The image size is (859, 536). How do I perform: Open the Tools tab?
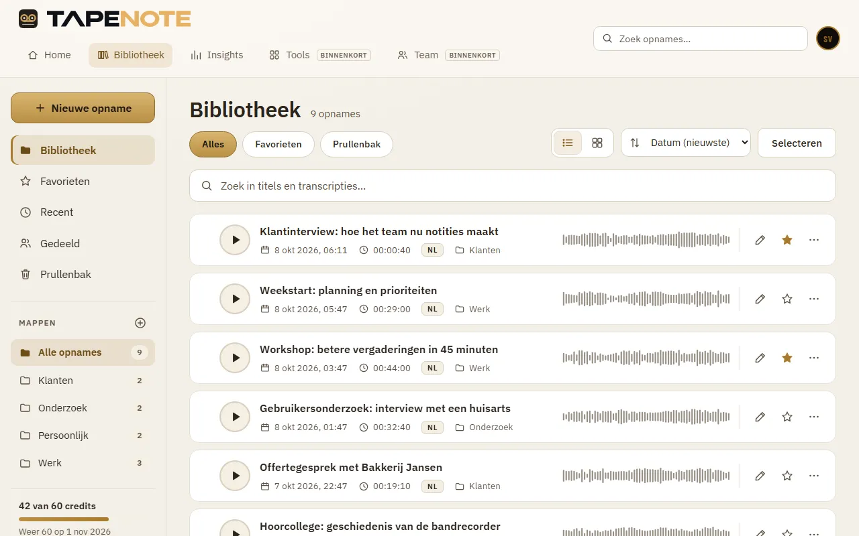pos(319,55)
